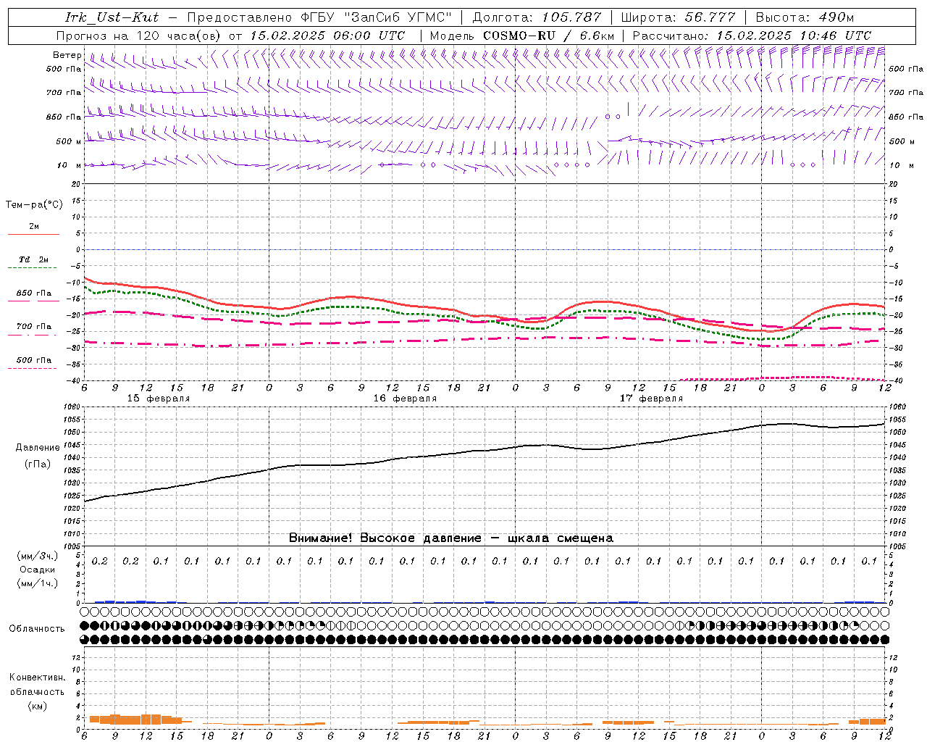Click the 2м temperature legend line sample
Image resolution: width=927 pixels, height=742 pixels.
pos(33,234)
